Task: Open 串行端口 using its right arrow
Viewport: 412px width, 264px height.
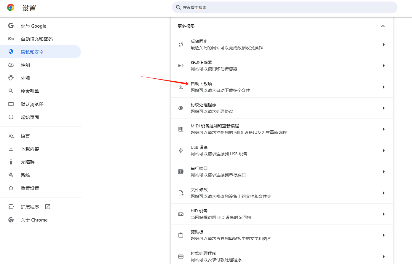Action: pos(384,172)
